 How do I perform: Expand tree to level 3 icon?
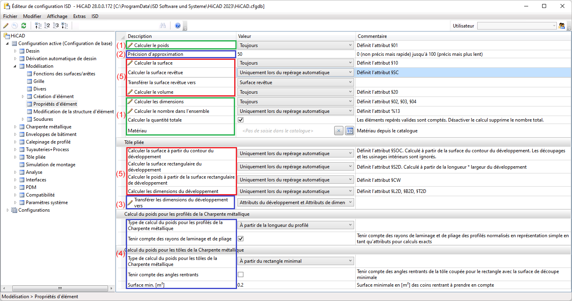56,26
